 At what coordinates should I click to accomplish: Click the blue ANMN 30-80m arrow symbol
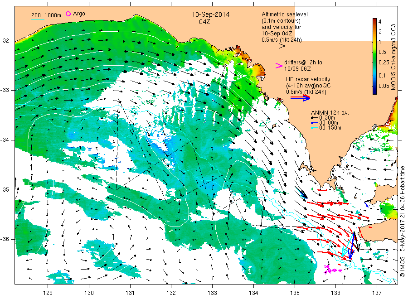314,123
